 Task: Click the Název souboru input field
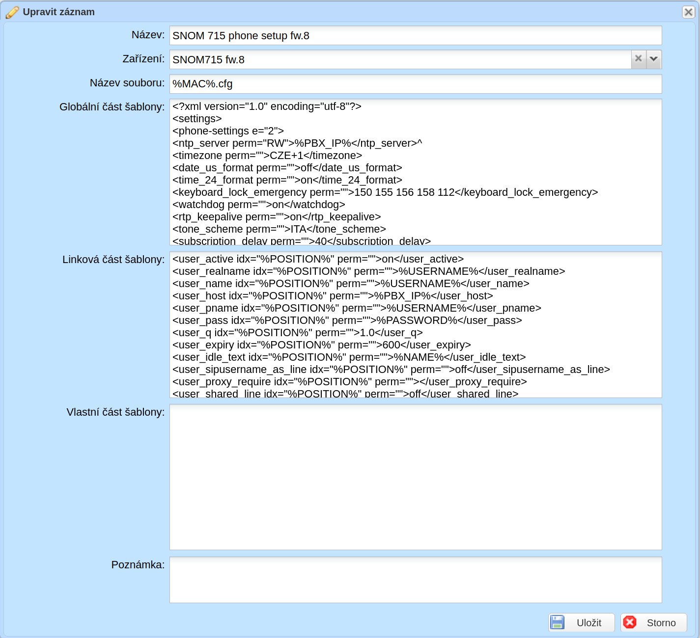pos(416,83)
